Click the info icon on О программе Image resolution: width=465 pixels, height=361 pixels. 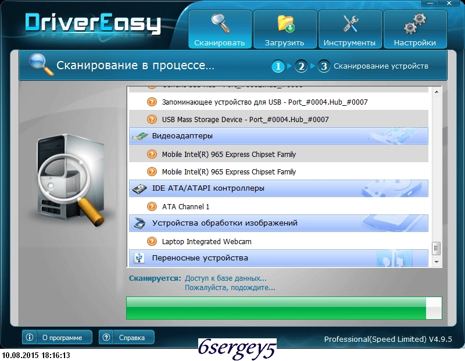(30, 337)
